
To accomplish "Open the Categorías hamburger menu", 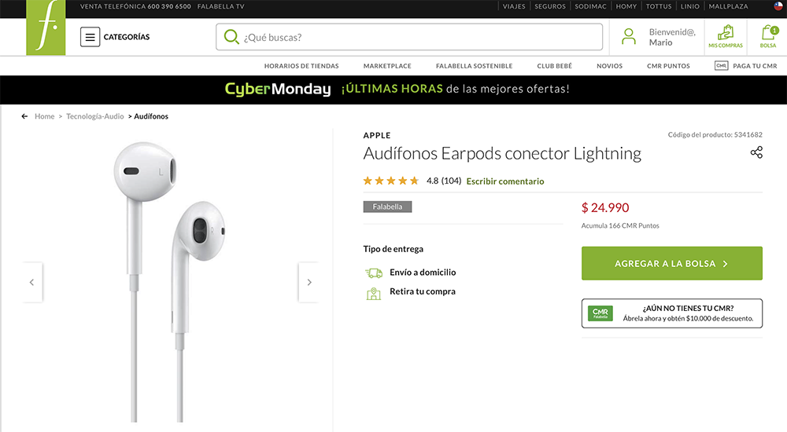I will 90,37.
